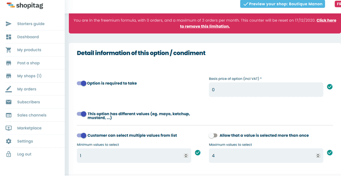This screenshot has height=176, width=341.
Task: Click the Starters guide paper plane icon
Action: pos(9,24)
